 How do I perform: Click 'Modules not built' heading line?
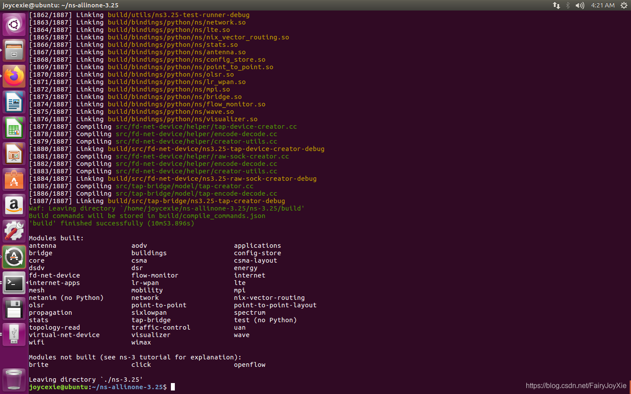pyautogui.click(x=135, y=357)
